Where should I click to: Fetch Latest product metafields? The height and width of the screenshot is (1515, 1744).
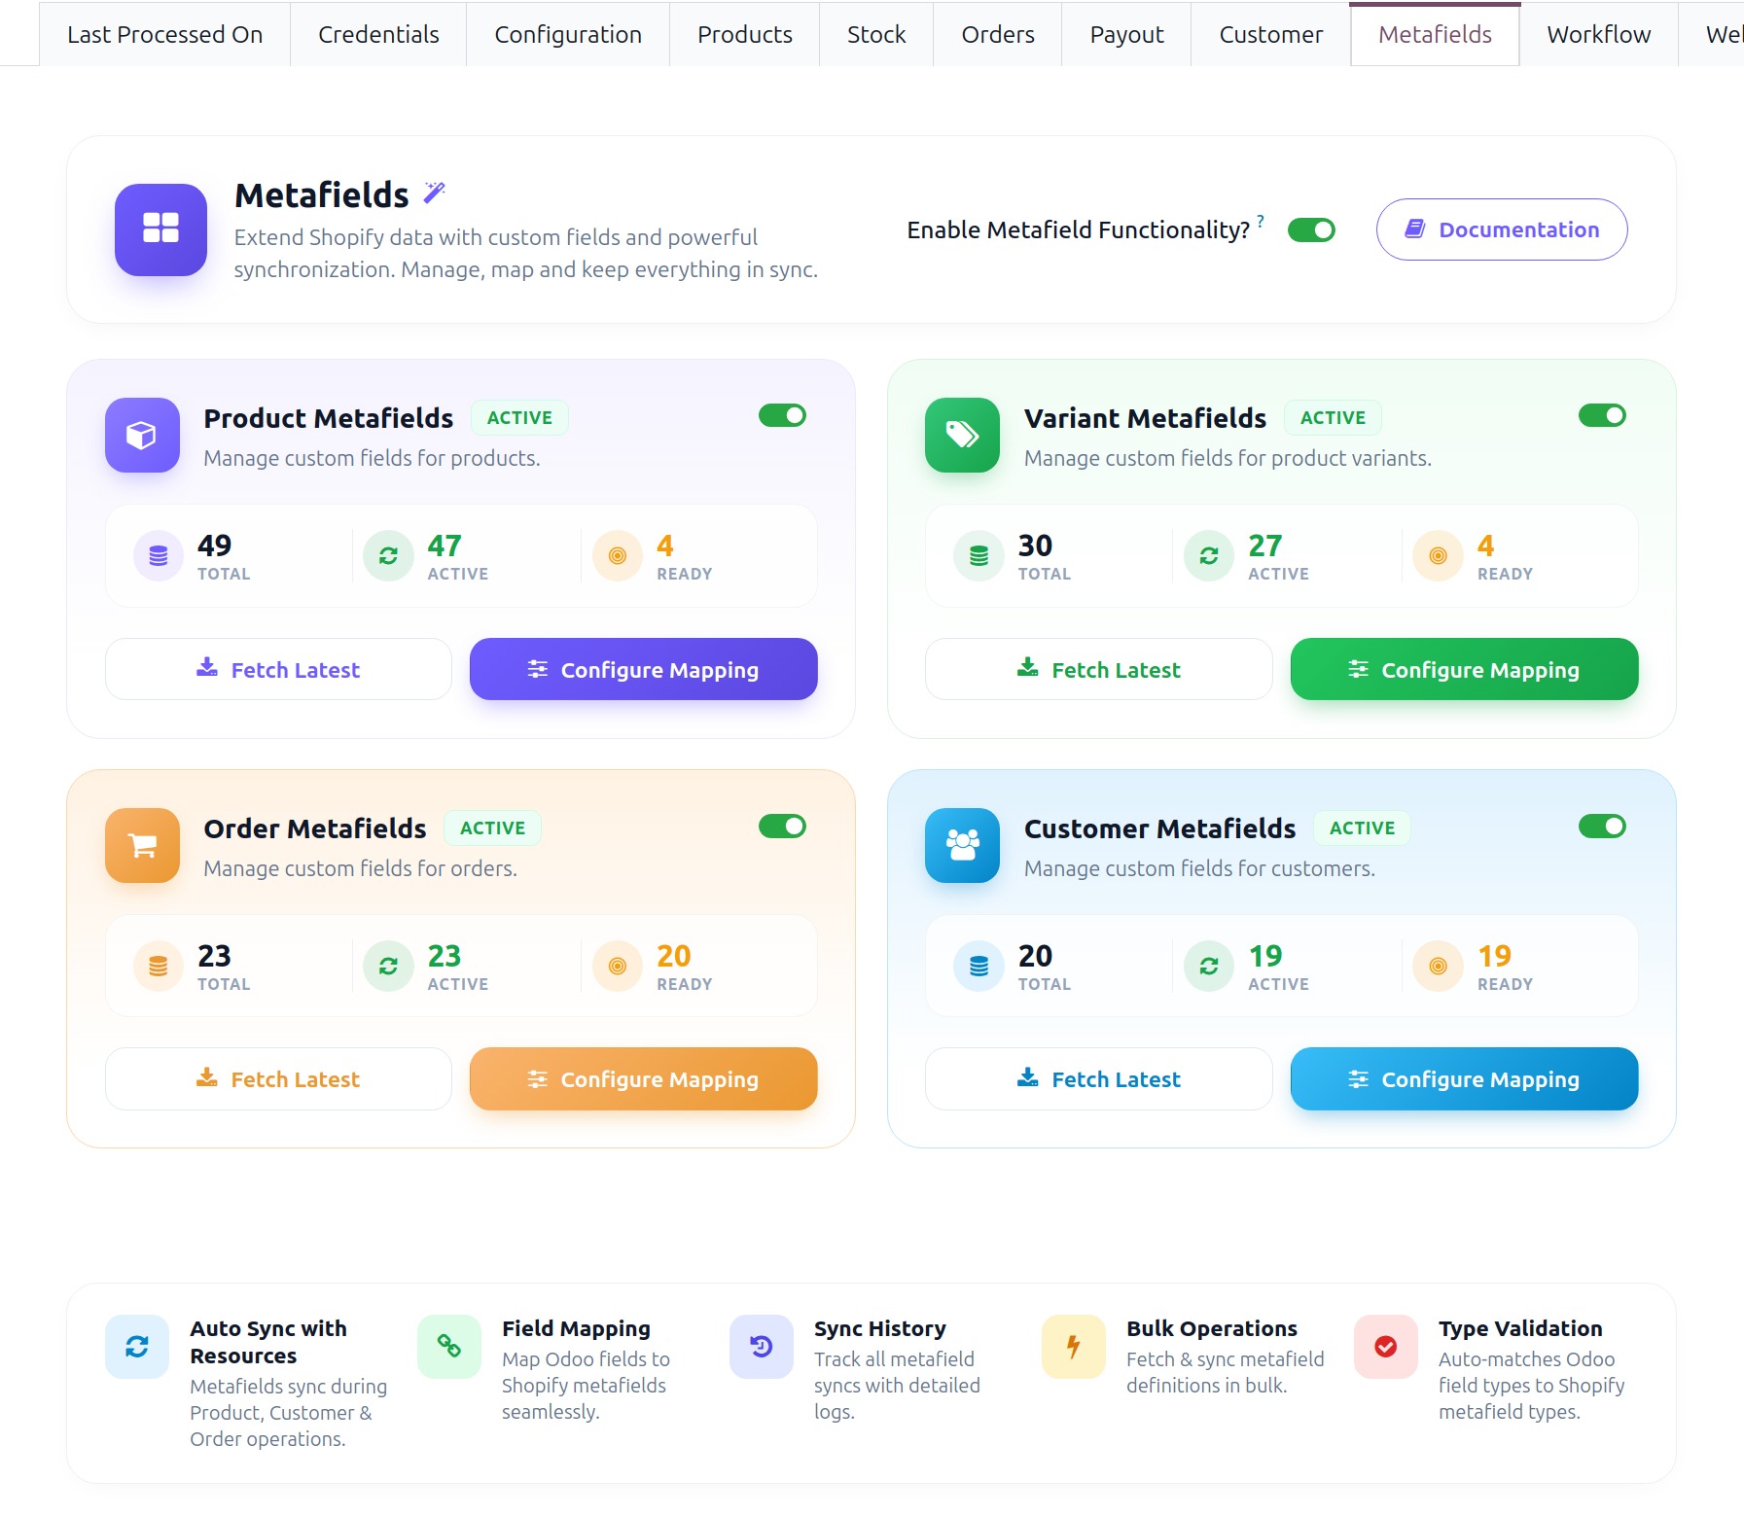pyautogui.click(x=278, y=669)
